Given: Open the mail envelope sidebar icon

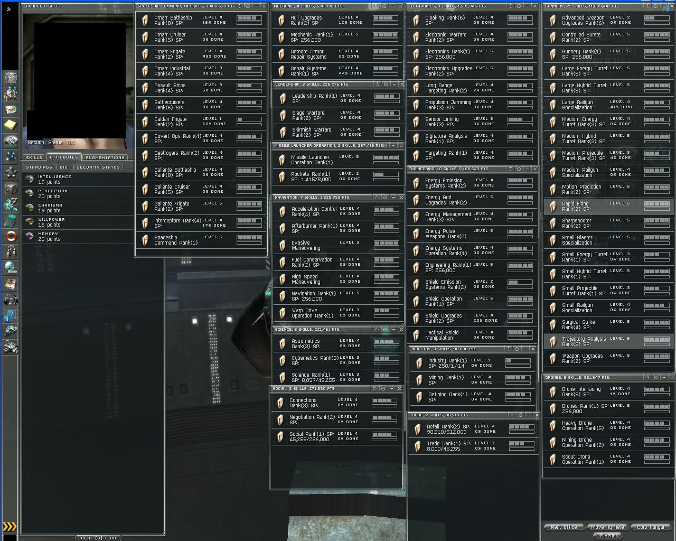Looking at the screenshot, I should click(11, 109).
